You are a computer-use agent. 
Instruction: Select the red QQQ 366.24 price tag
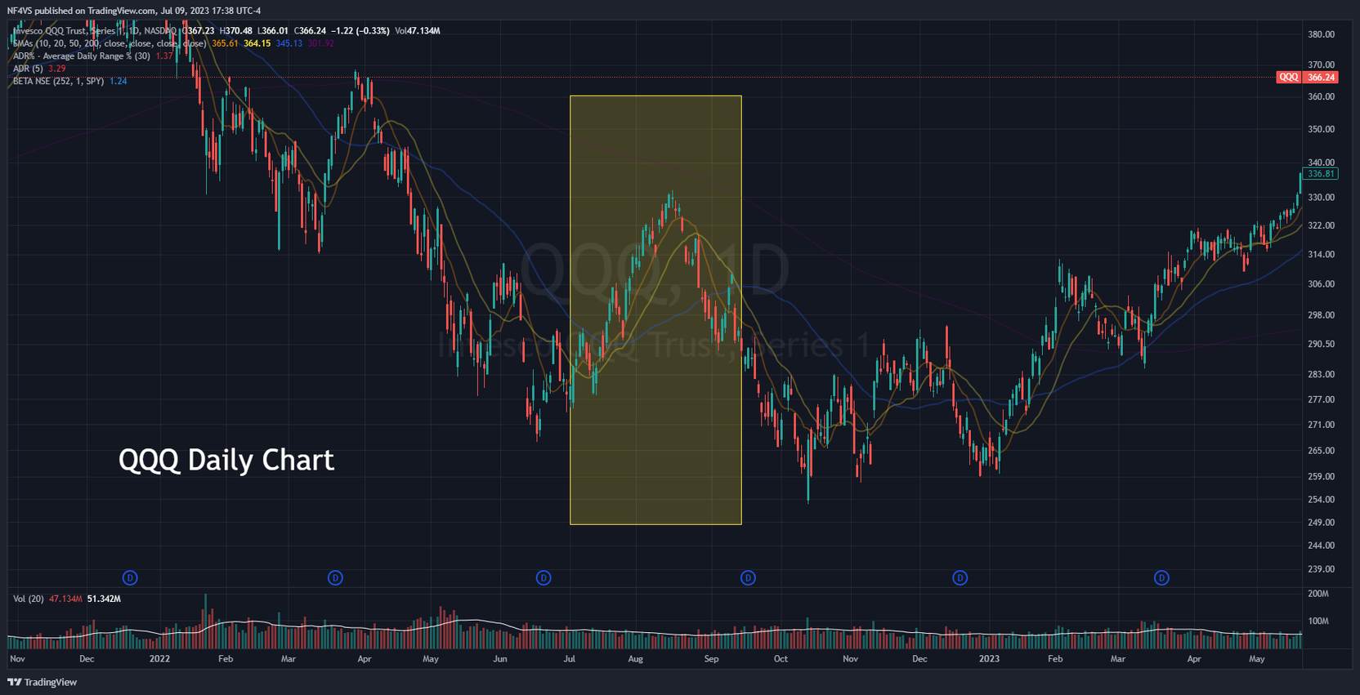point(1307,77)
